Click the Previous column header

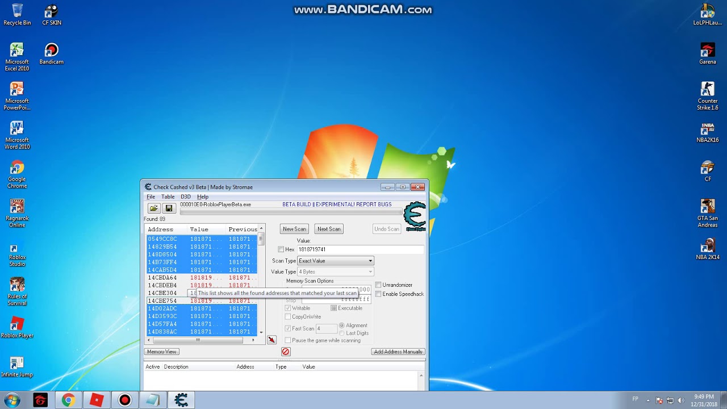point(243,229)
